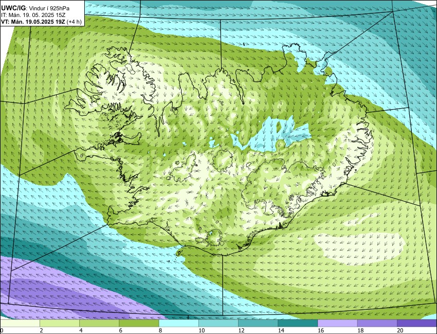This screenshot has height=334, width=437.
Task: Click the 8–10 m/s light cyan swatch
Action: 178,323
